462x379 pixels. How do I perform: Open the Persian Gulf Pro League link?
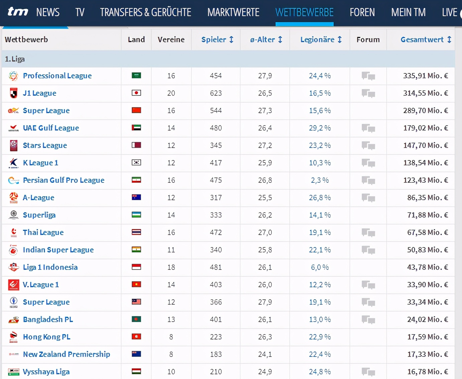pos(64,180)
